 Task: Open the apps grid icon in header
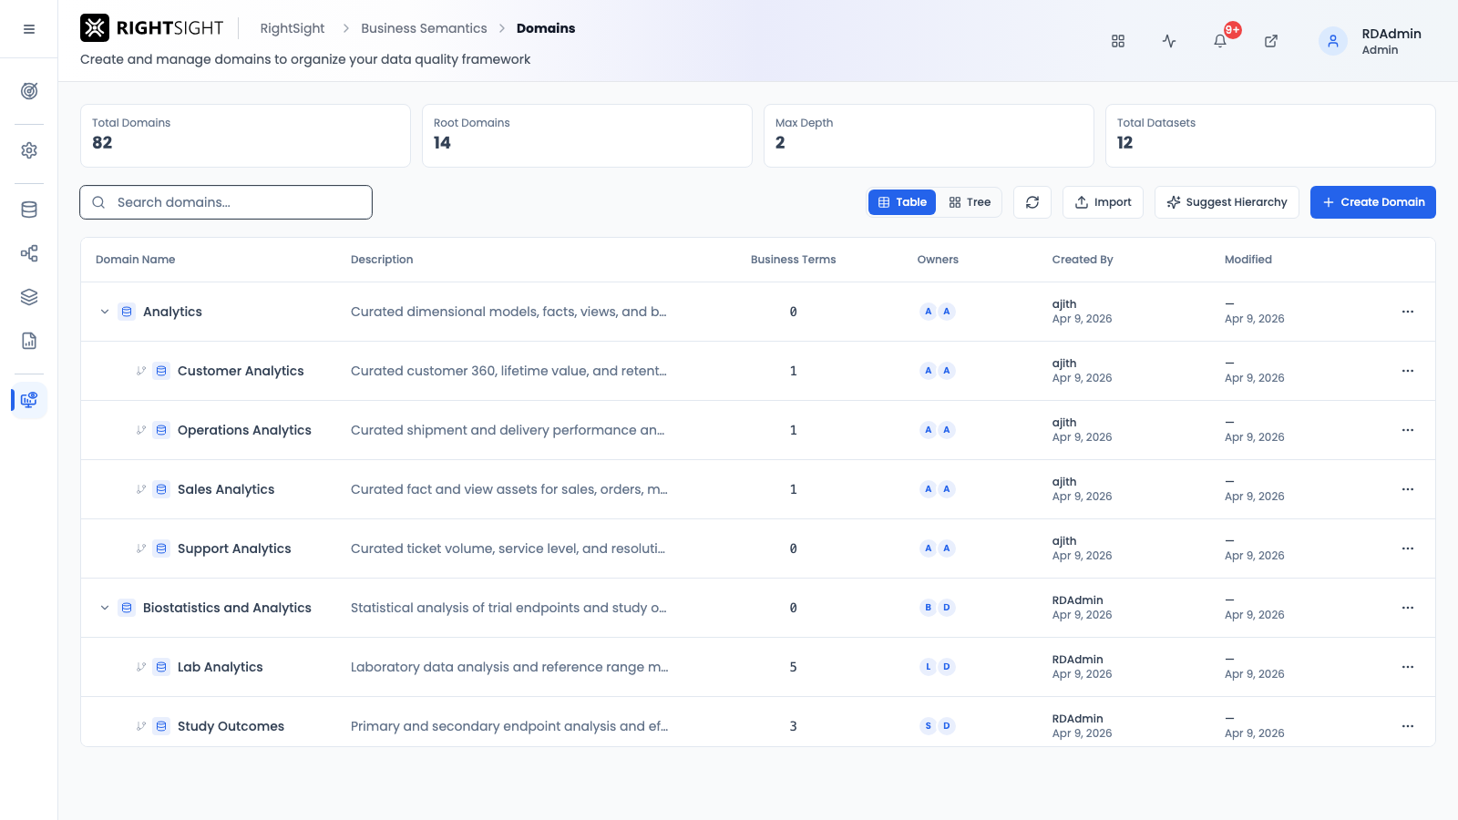point(1118,41)
